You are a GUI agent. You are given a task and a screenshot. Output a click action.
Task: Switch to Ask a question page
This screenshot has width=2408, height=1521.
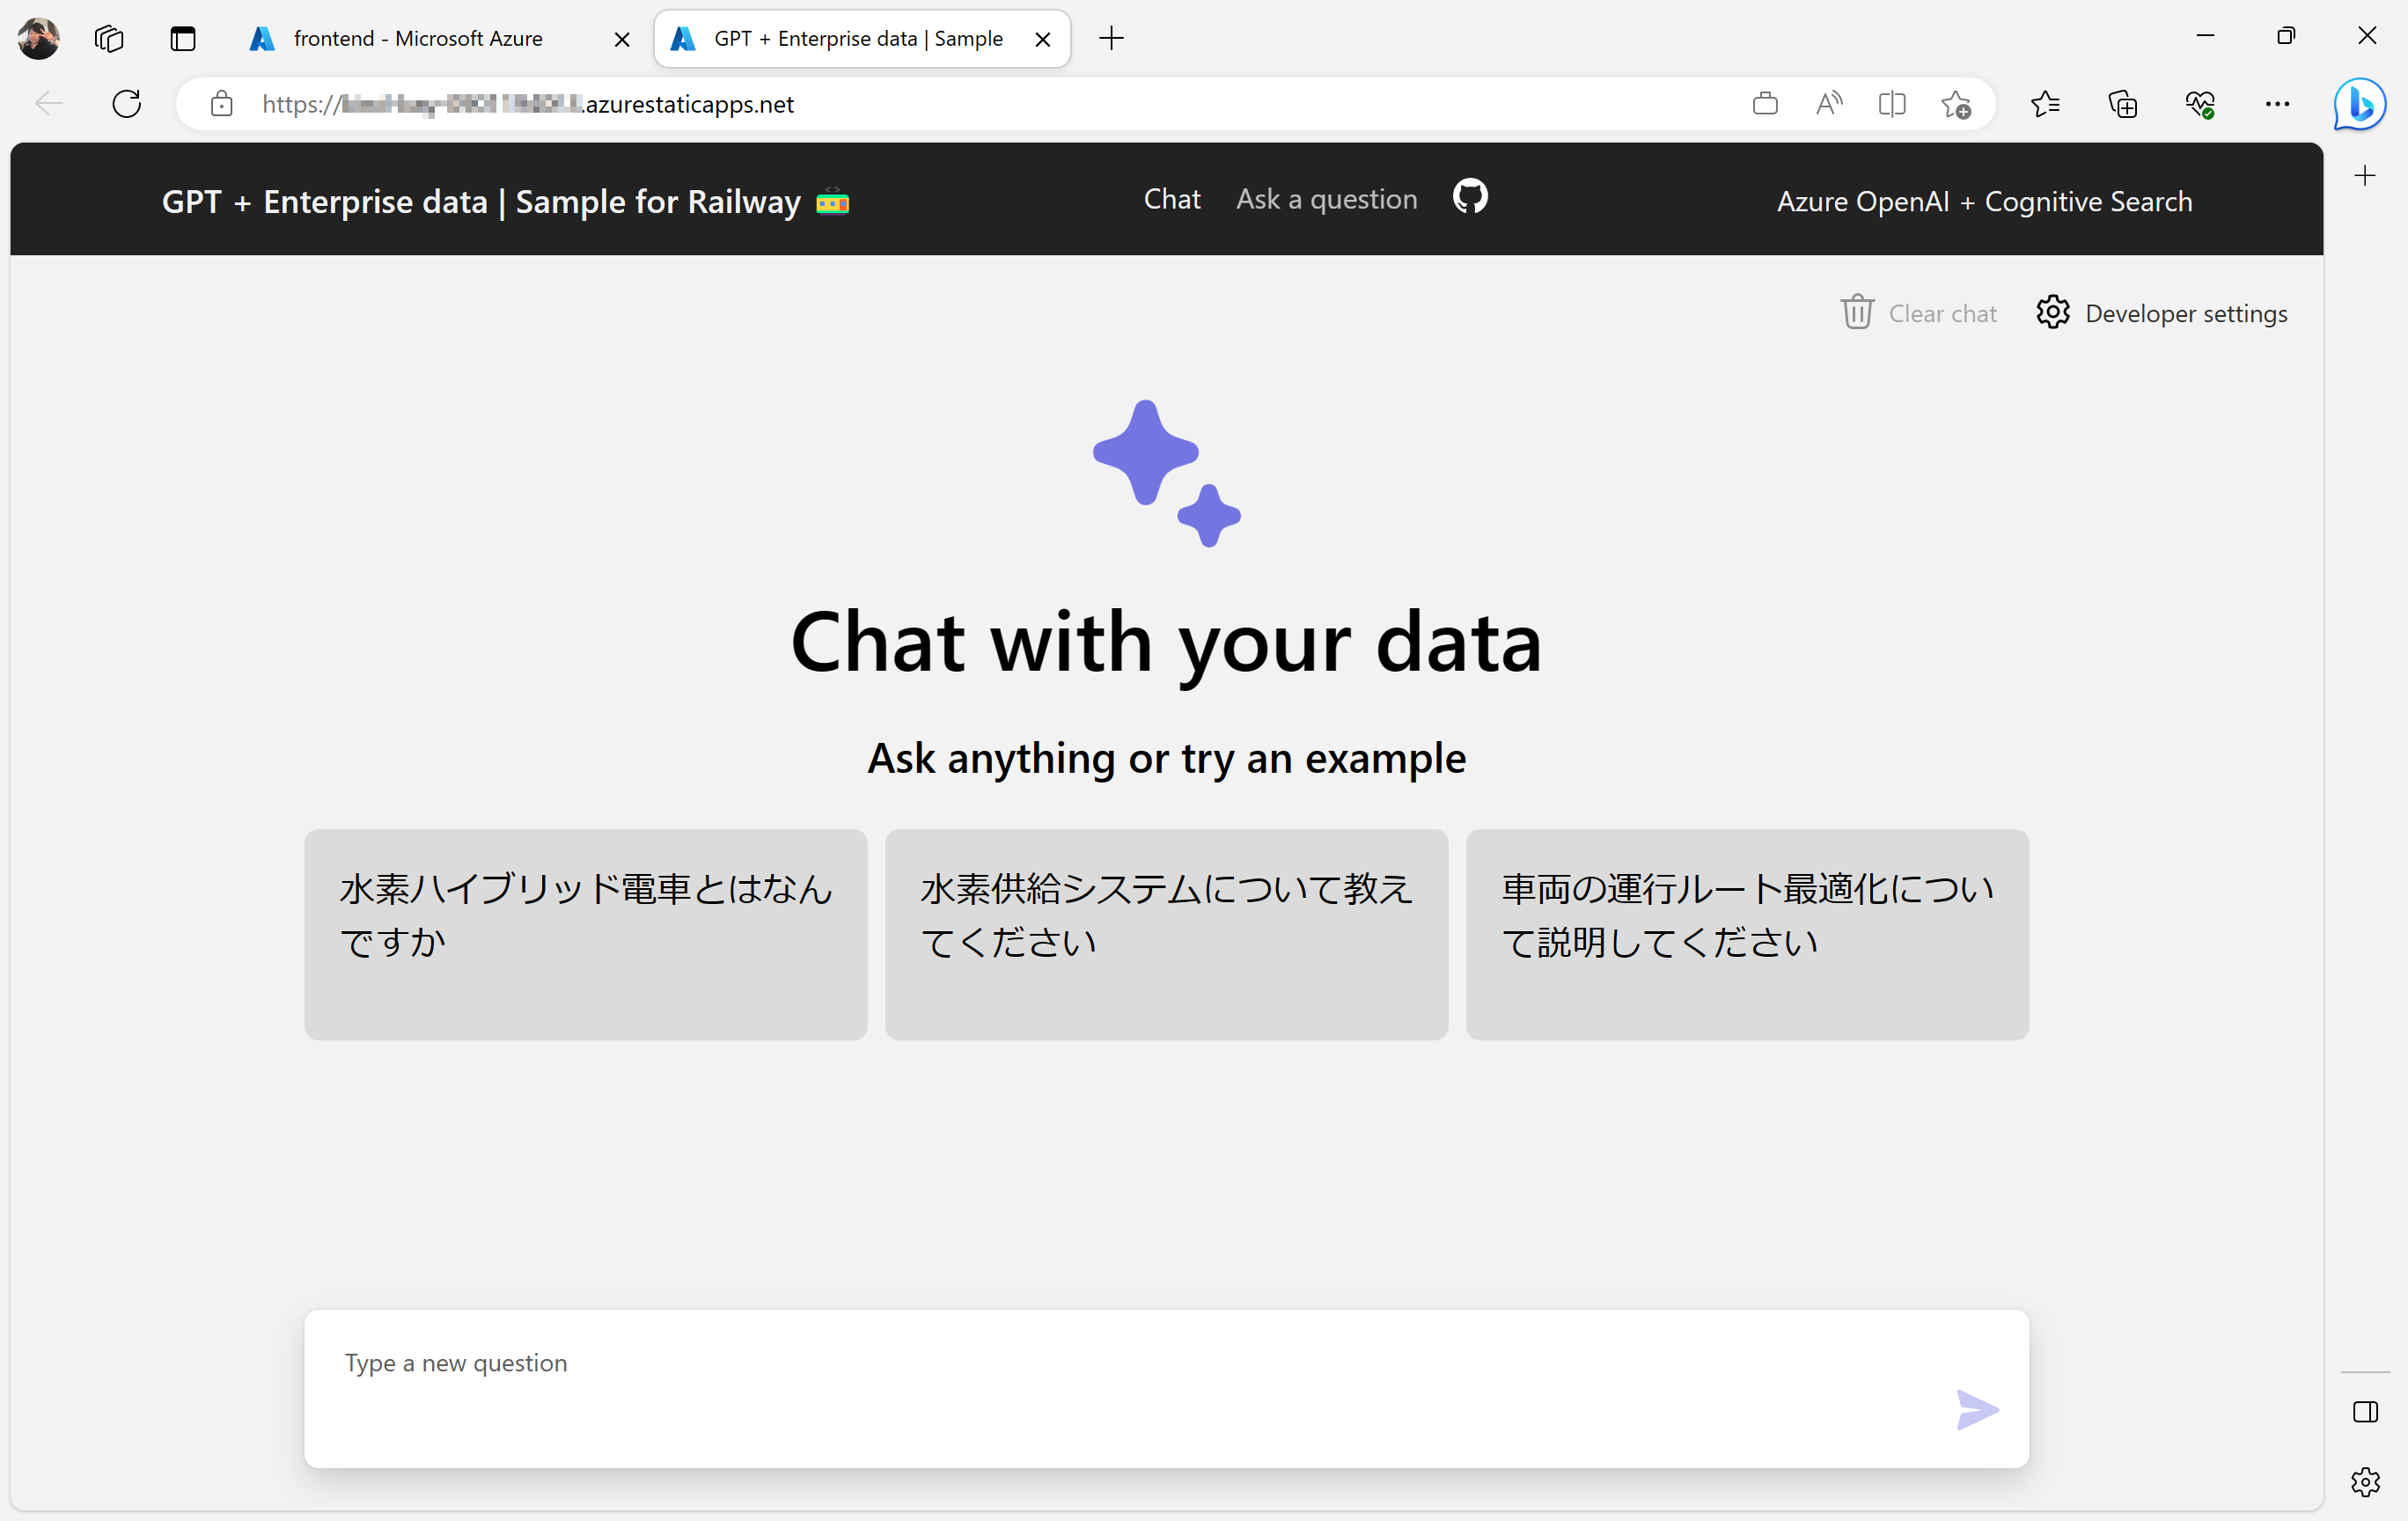tap(1326, 199)
